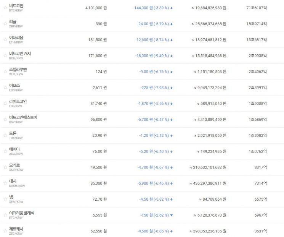Click the 15조9714억 market cap value

tap(257, 24)
